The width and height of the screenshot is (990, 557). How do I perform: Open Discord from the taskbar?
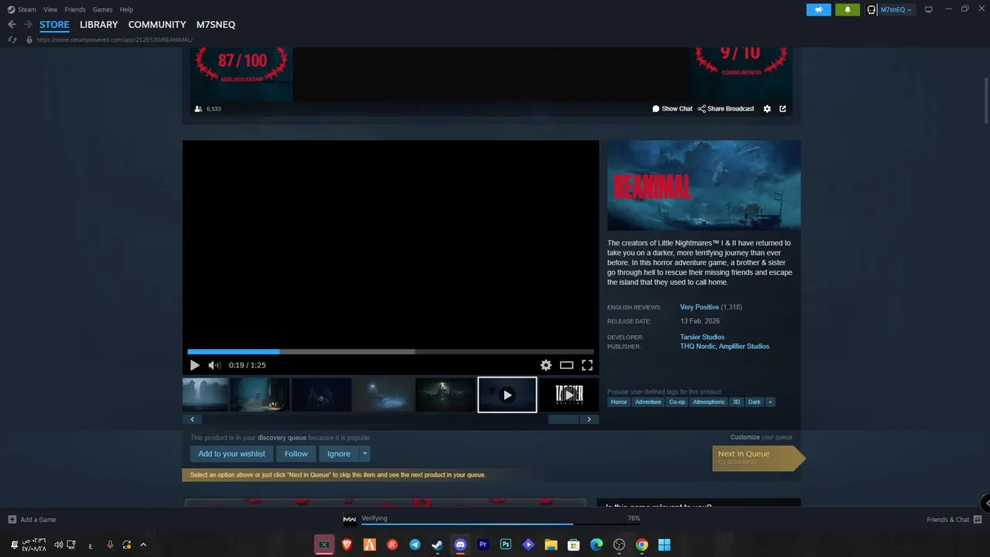pos(461,545)
